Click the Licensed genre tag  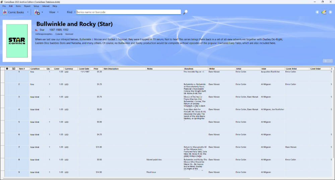tap(69, 34)
